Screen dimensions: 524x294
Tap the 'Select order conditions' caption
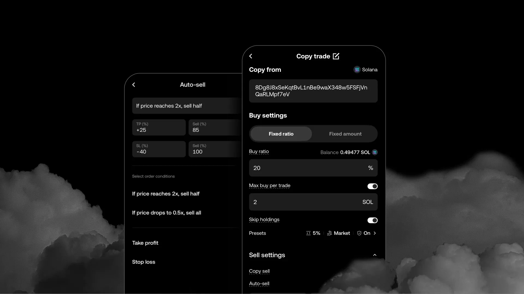pyautogui.click(x=153, y=176)
